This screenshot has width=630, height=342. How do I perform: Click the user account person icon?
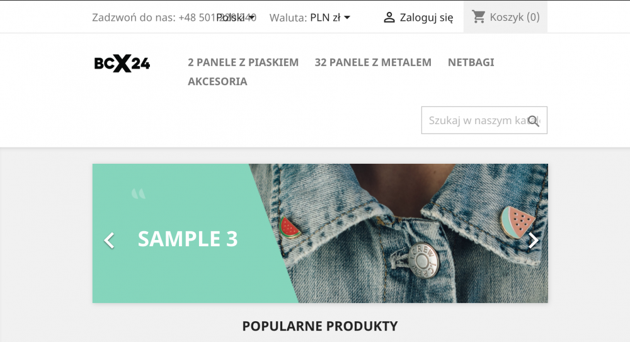point(389,17)
